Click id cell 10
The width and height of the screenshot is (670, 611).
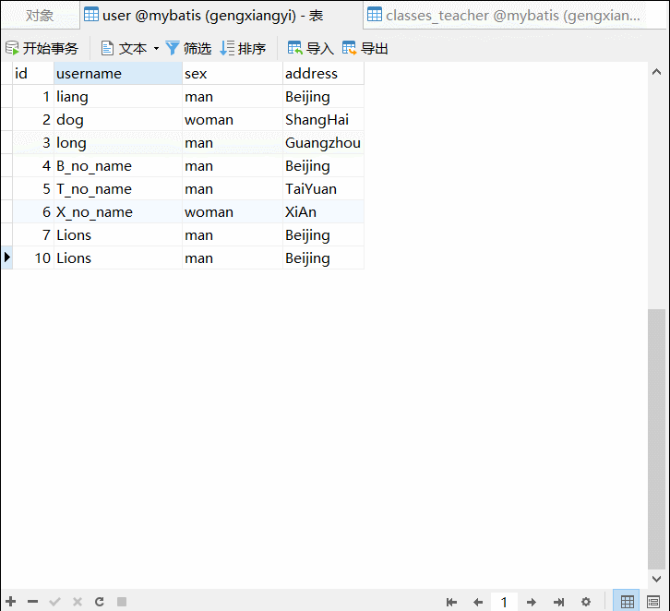coord(33,258)
